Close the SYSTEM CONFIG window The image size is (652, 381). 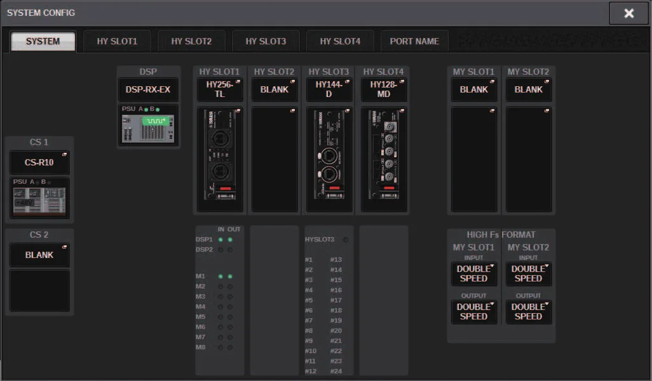tap(628, 13)
